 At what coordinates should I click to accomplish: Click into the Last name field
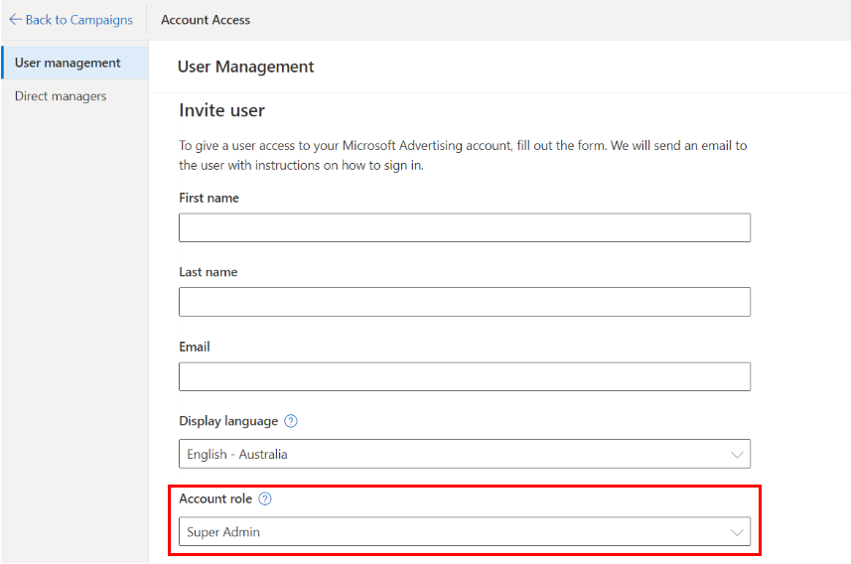[464, 302]
